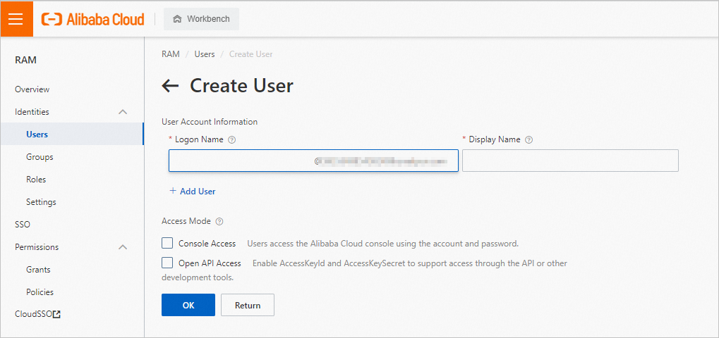Go to the Roles page
The width and height of the screenshot is (719, 338).
(36, 180)
